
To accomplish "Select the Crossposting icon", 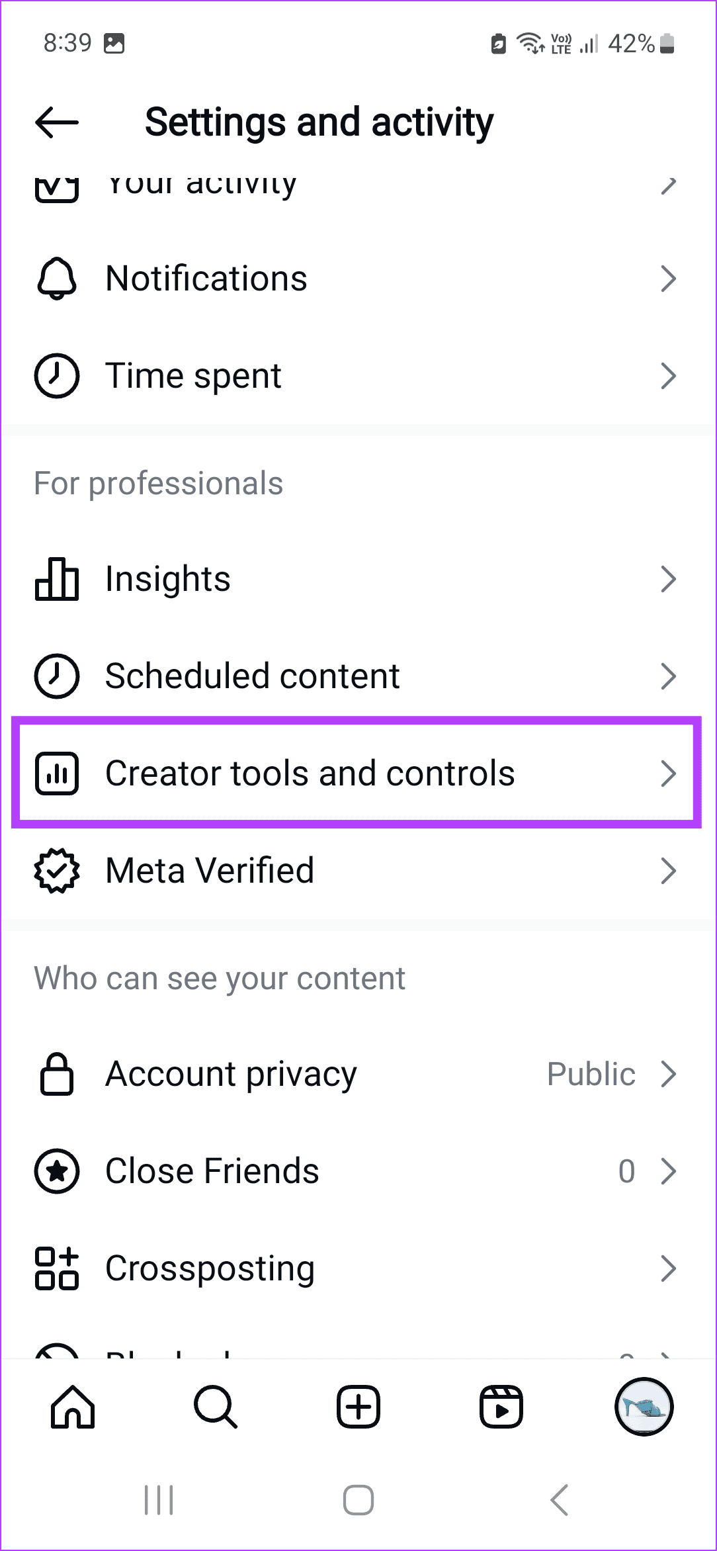I will [x=57, y=1268].
